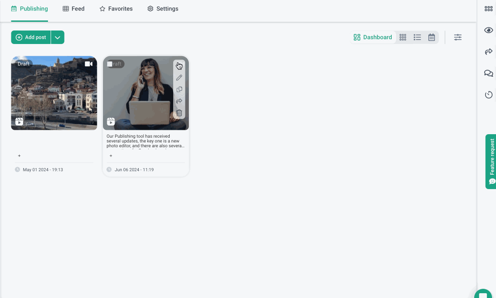Click the timer icon in right sidebar
This screenshot has width=496, height=298.
click(489, 95)
